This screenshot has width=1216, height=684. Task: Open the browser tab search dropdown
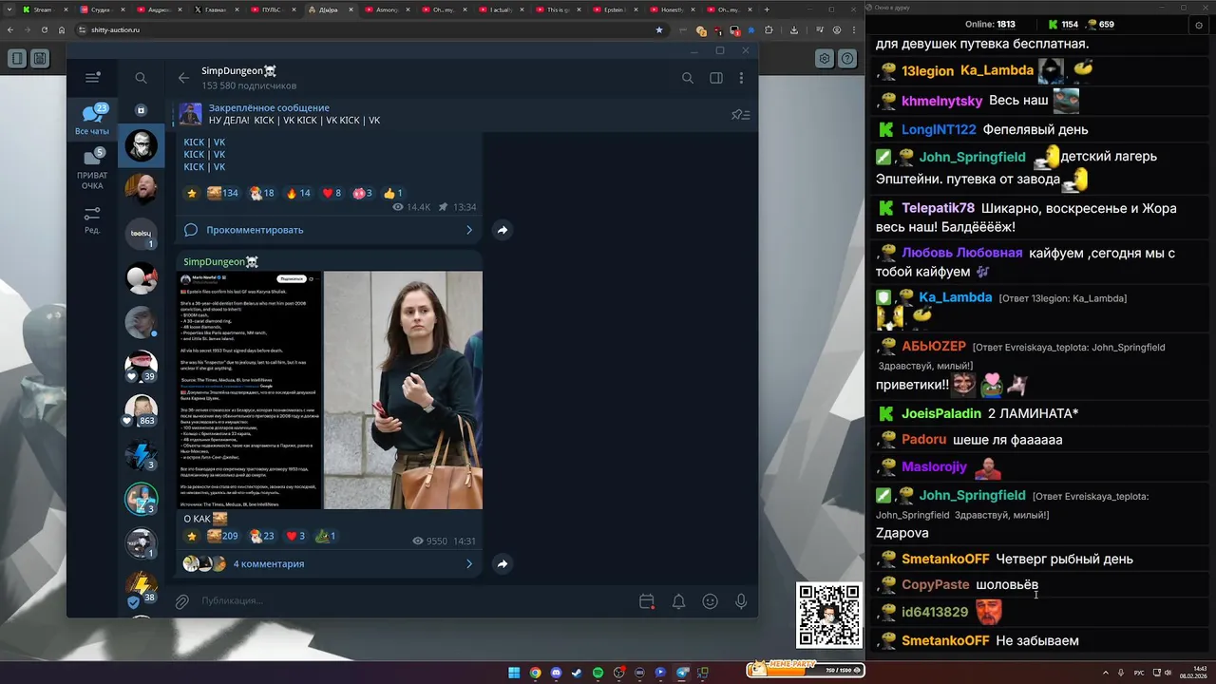click(11, 9)
